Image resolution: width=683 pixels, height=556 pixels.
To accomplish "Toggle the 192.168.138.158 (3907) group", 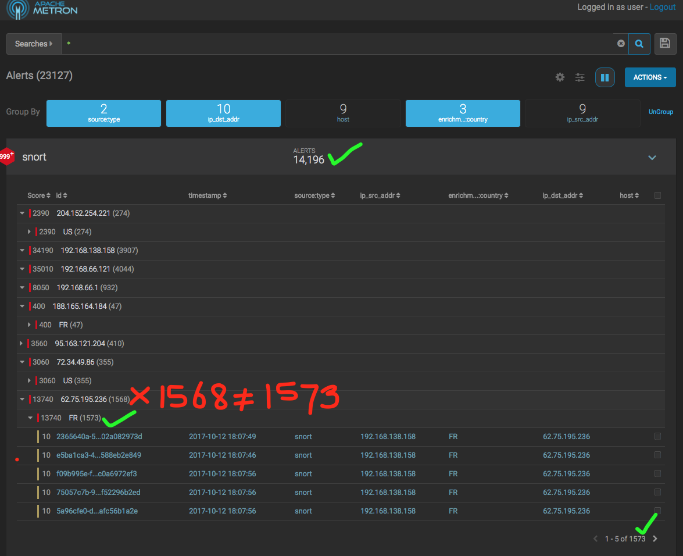I will tap(22, 251).
